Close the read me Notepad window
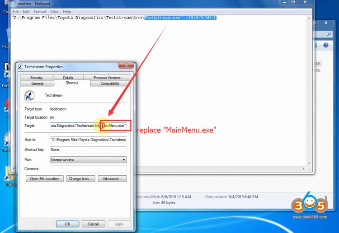339x233 pixels. (305, 2)
